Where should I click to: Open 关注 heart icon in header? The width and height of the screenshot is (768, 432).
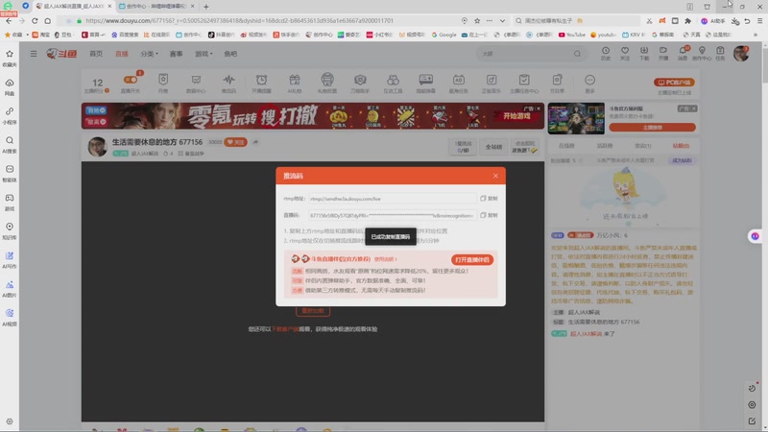625,54
